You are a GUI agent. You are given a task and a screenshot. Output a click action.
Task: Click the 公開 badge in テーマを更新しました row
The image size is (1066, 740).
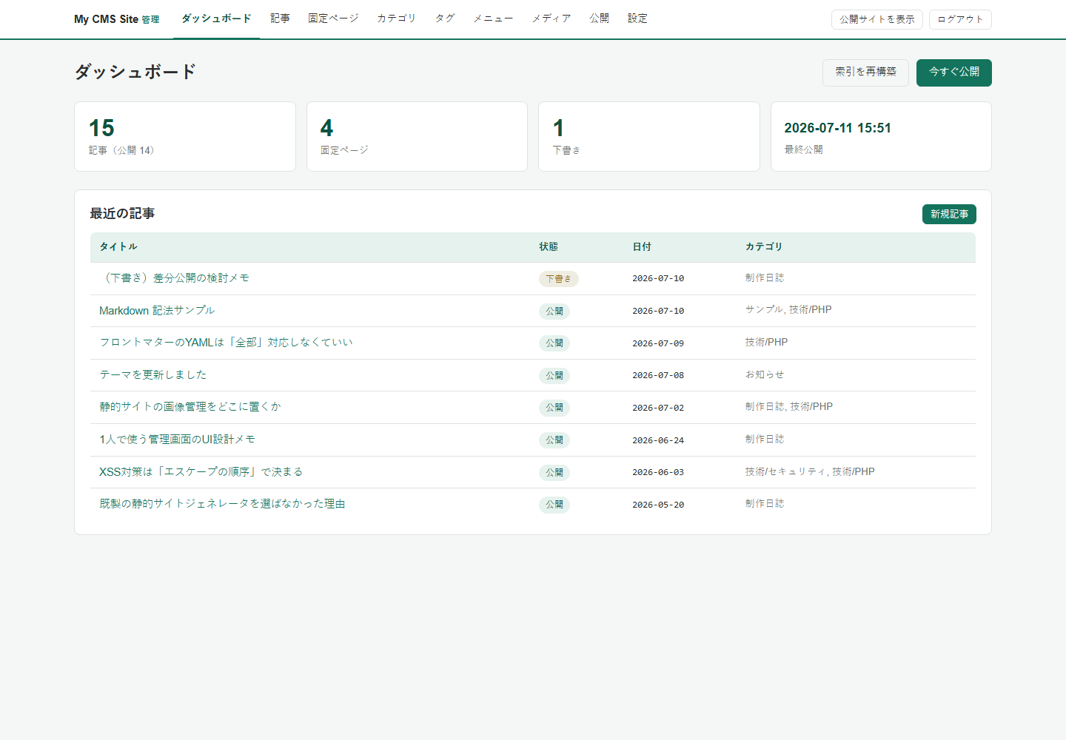click(x=554, y=376)
